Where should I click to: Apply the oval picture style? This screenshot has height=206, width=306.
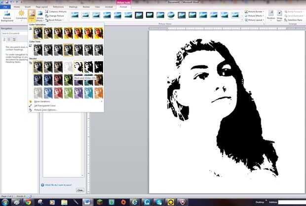coord(171,15)
